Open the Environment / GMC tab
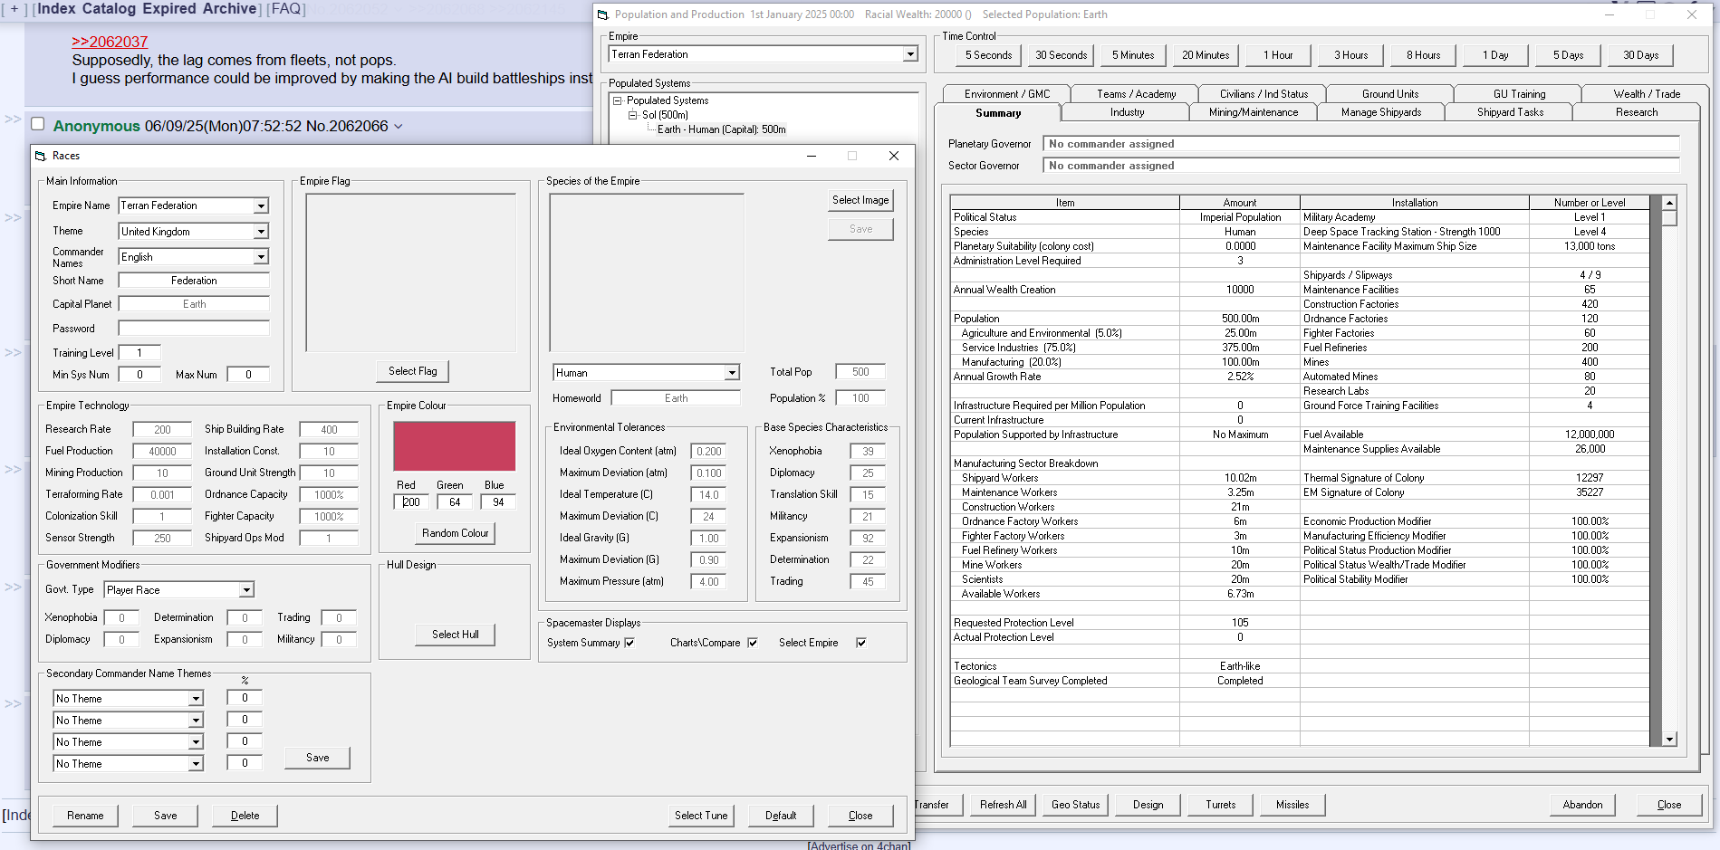Viewport: 1720px width, 850px height. click(1006, 94)
